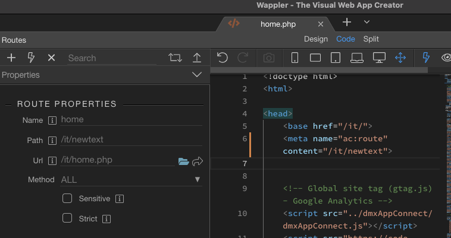This screenshot has height=238, width=451.
Task: Select the laptop device preview icon
Action: [x=356, y=58]
